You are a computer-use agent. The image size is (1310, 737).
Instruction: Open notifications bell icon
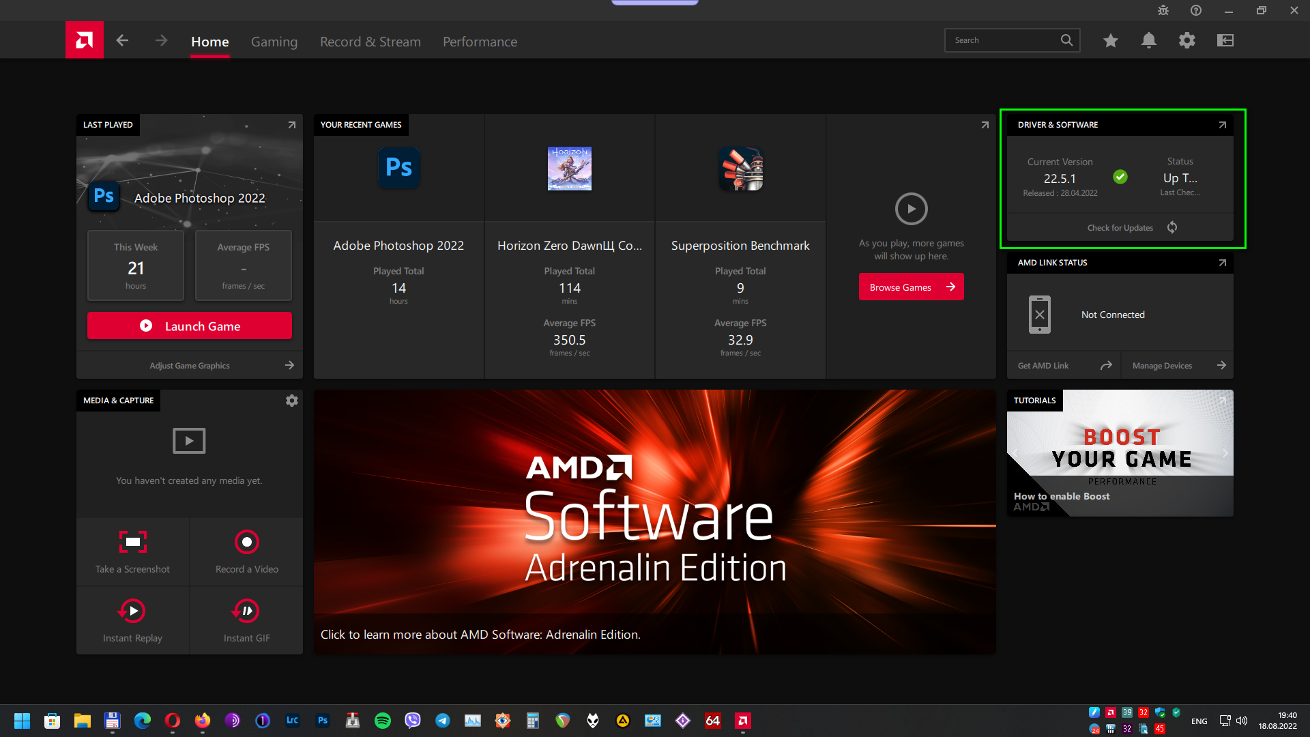pos(1148,40)
